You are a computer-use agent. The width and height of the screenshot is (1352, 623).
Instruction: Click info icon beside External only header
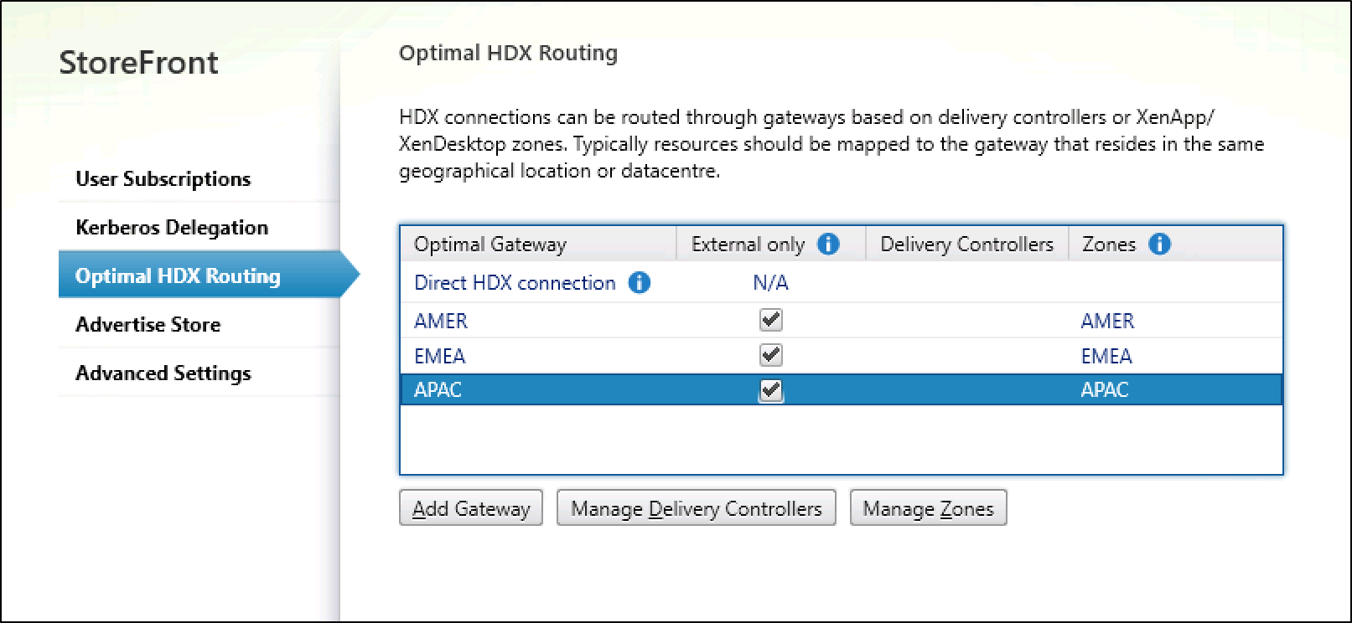point(828,245)
